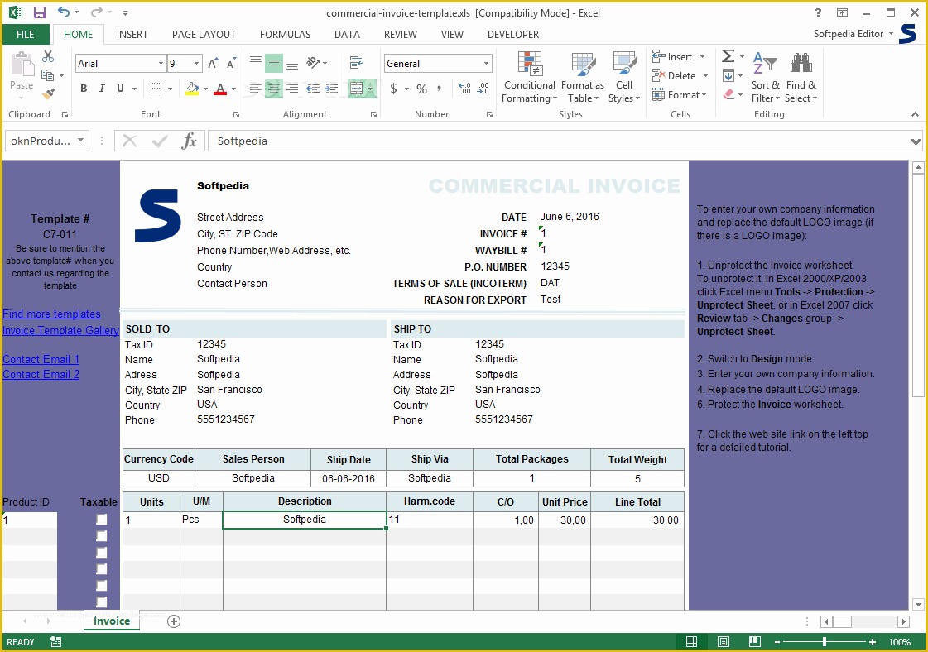
Task: Toggle Underline formatting
Action: click(120, 89)
